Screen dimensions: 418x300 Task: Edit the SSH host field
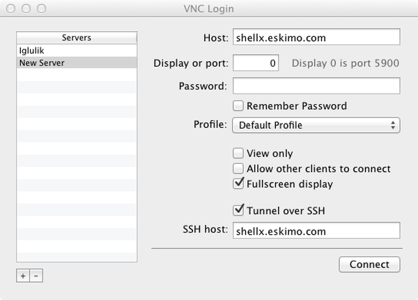coord(316,231)
